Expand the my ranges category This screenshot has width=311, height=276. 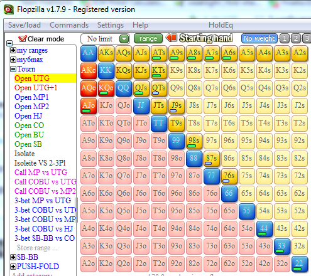(13, 50)
